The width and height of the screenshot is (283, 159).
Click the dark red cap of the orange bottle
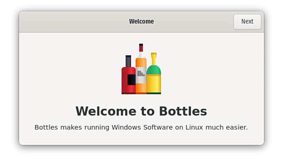point(141,48)
